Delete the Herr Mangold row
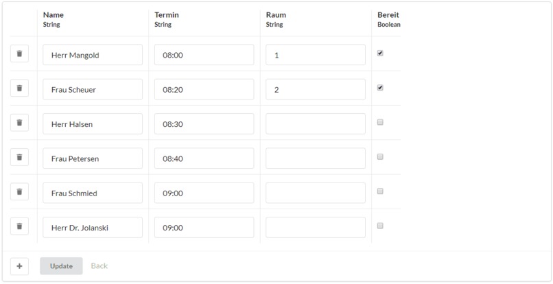 coord(19,54)
